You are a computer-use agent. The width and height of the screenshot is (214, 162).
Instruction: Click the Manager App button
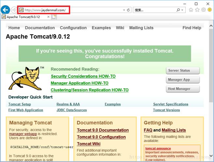183,80
